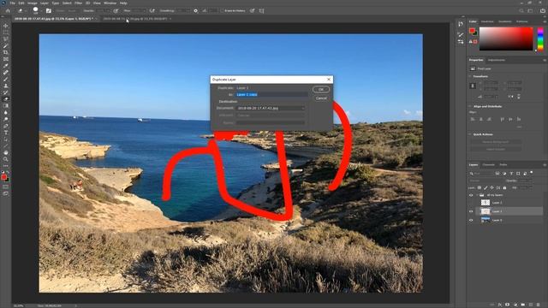The width and height of the screenshot is (548, 308).
Task: Collapse the 'all my layers' group arrow
Action: [477, 195]
